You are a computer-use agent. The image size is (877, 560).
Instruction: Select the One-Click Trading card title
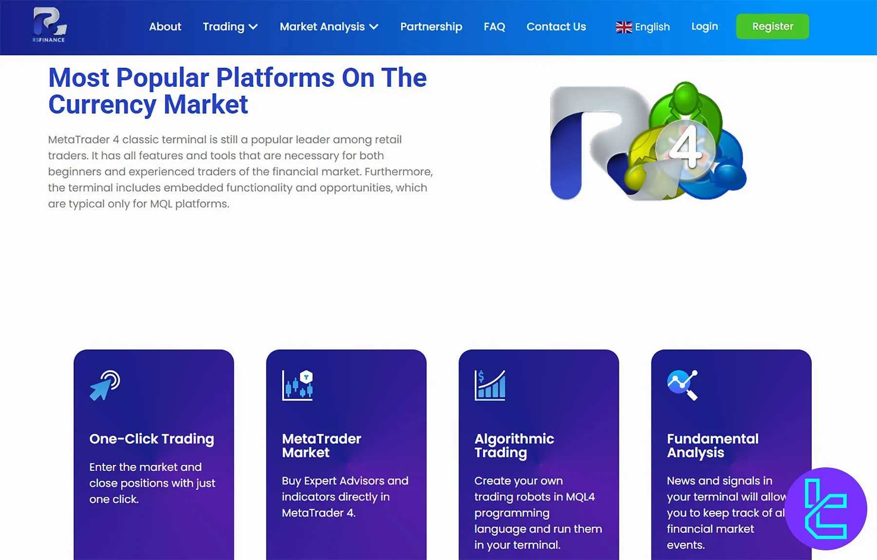(x=152, y=439)
